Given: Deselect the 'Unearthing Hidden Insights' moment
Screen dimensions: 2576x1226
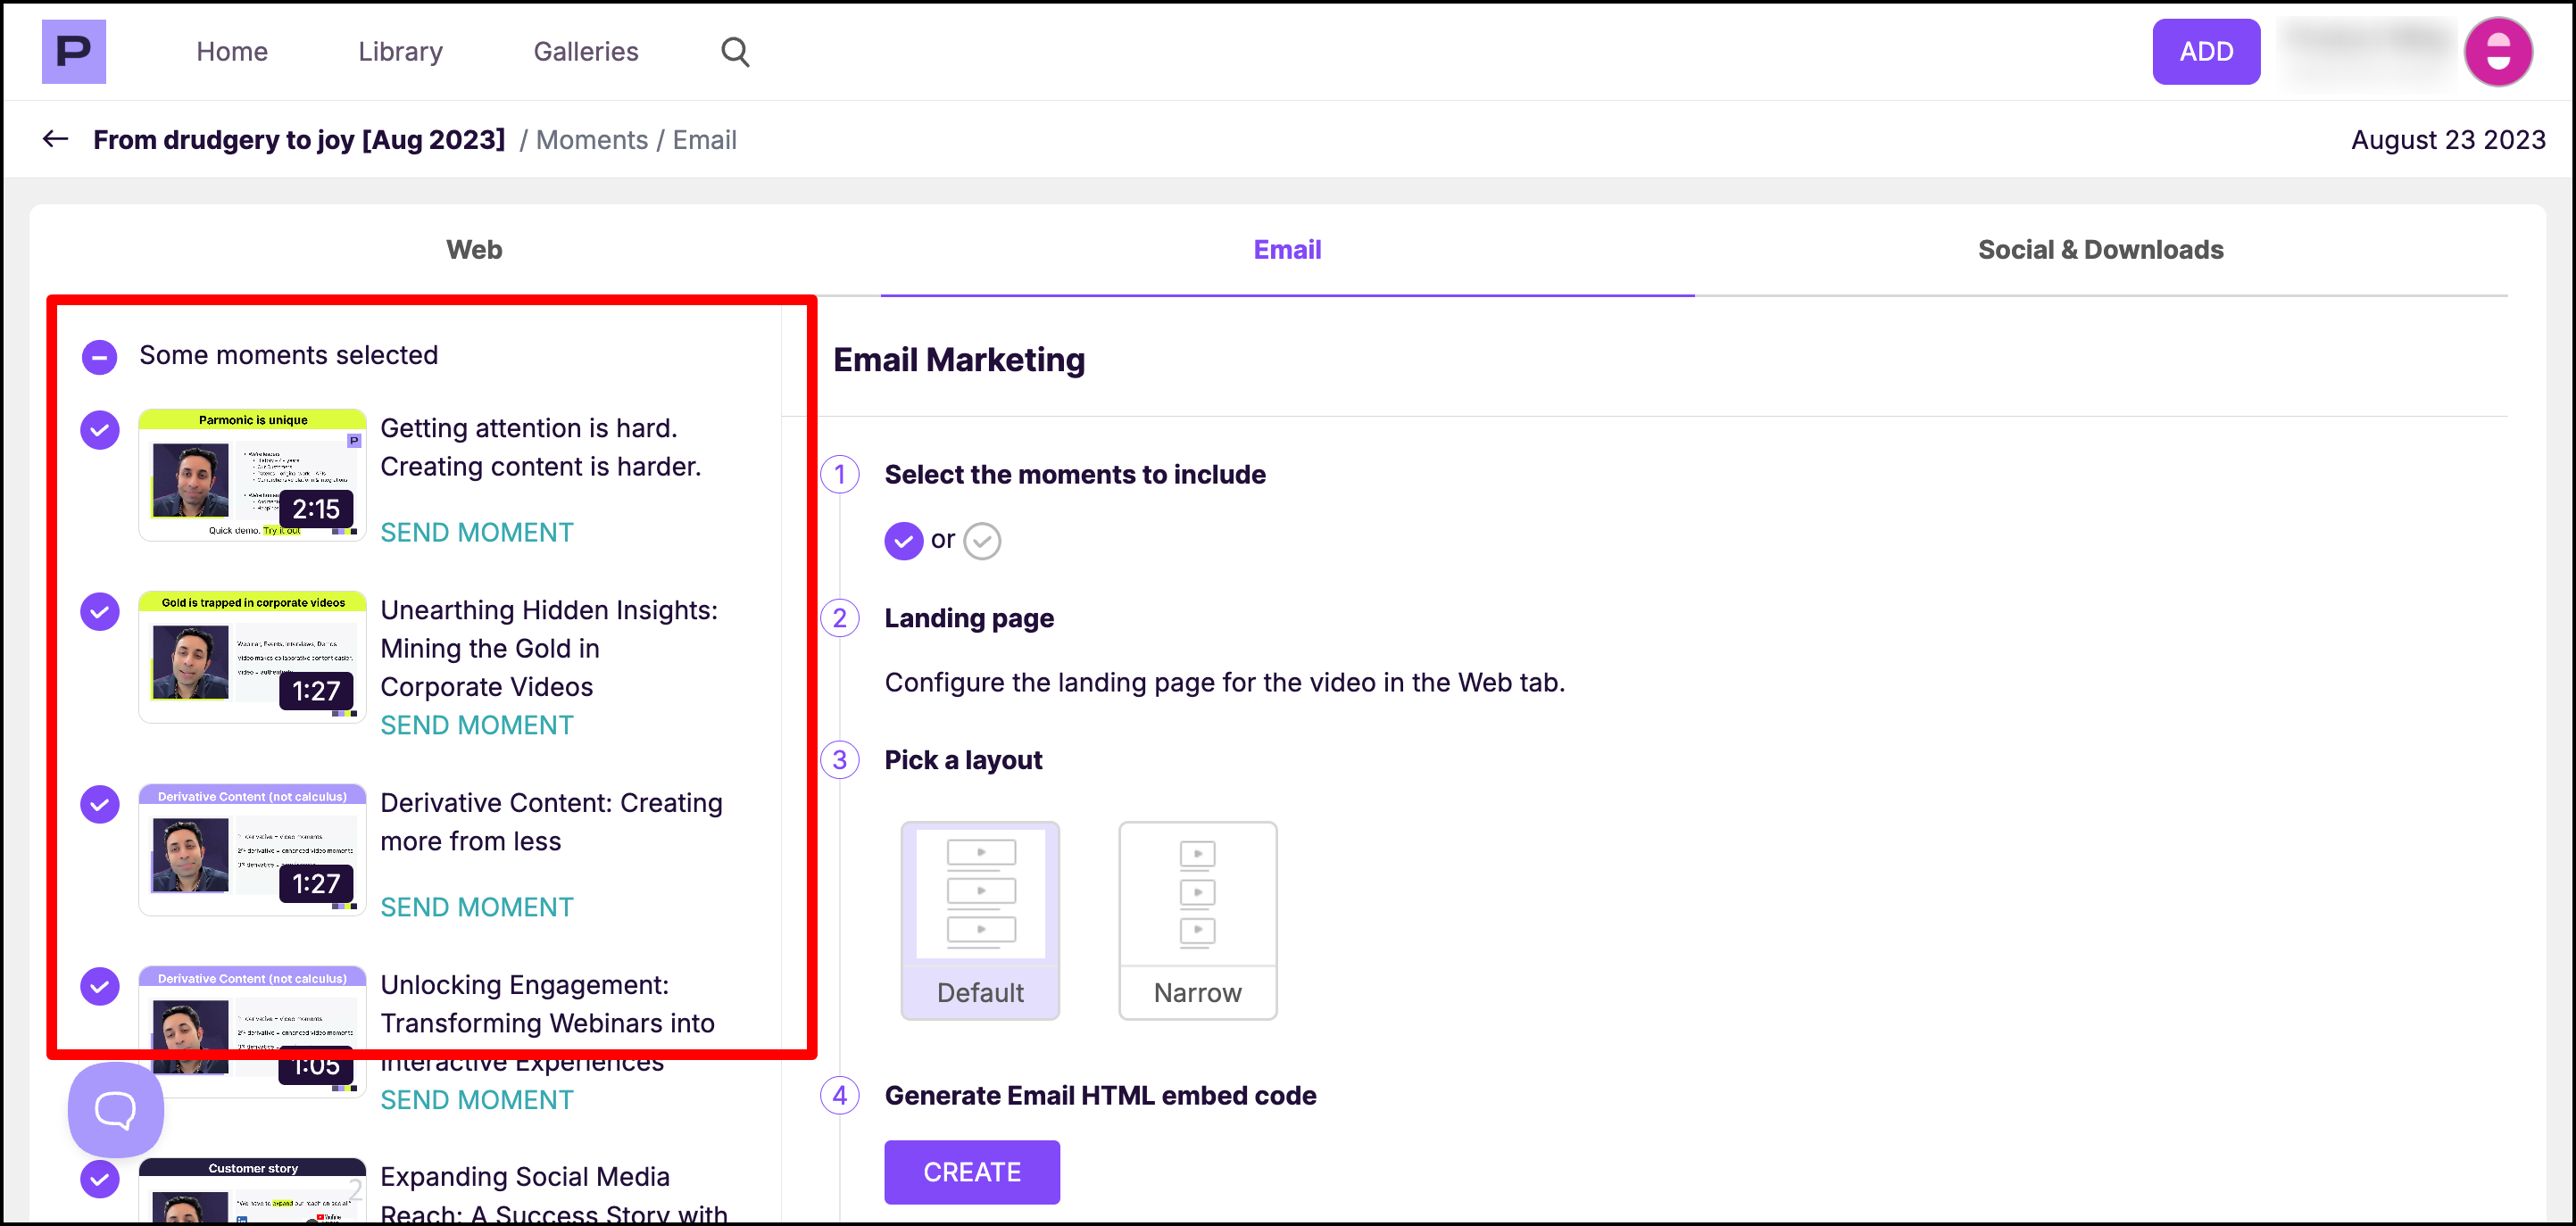Looking at the screenshot, I should click(x=99, y=612).
